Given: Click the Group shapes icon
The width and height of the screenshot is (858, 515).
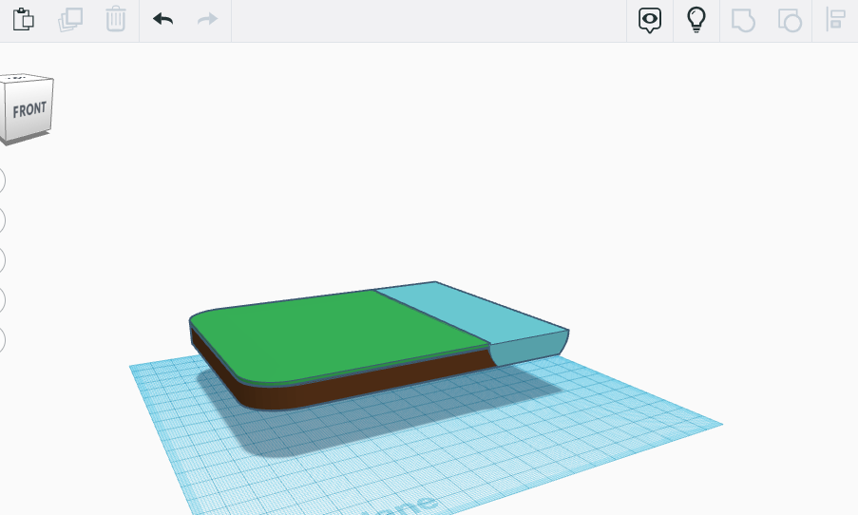Looking at the screenshot, I should point(743,20).
